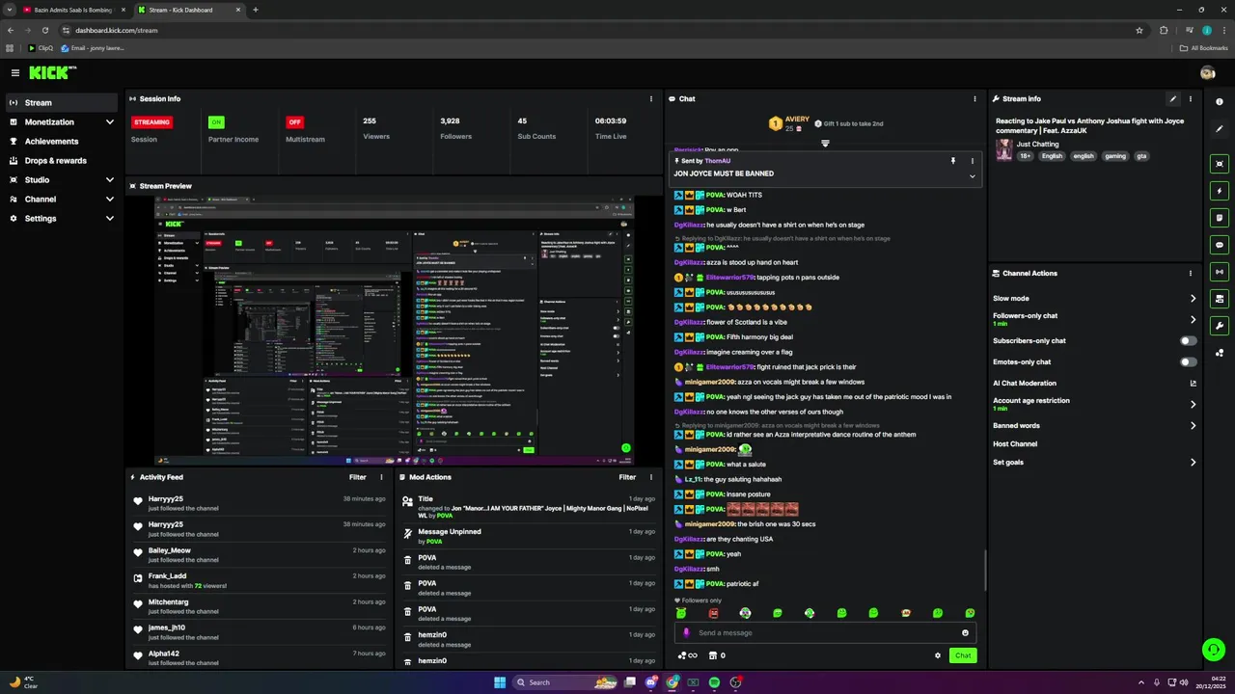Open Windows Start menu
This screenshot has width=1235, height=694.
point(500,682)
